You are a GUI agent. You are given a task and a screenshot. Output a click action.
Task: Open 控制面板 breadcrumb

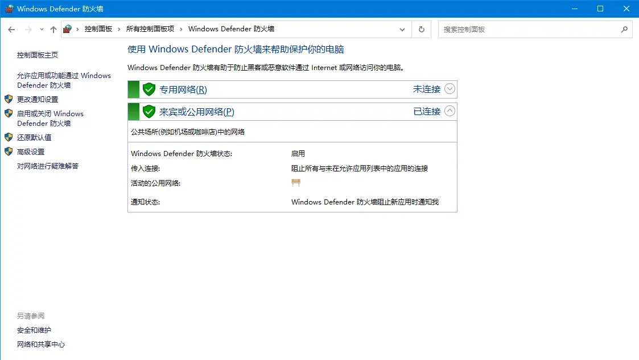(x=98, y=29)
